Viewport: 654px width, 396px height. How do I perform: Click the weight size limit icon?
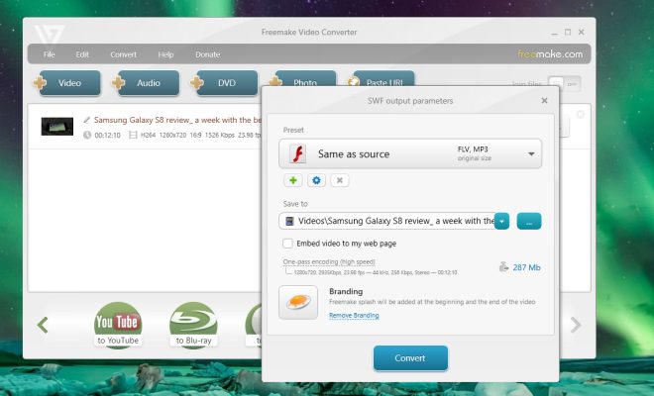pyautogui.click(x=503, y=266)
